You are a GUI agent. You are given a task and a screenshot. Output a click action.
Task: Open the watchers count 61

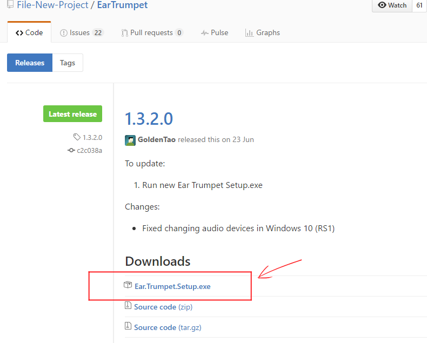[x=419, y=5]
